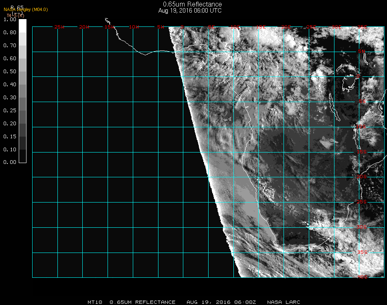Click the '25W' longitude label
Screen dimensions: 387x305
59,27
